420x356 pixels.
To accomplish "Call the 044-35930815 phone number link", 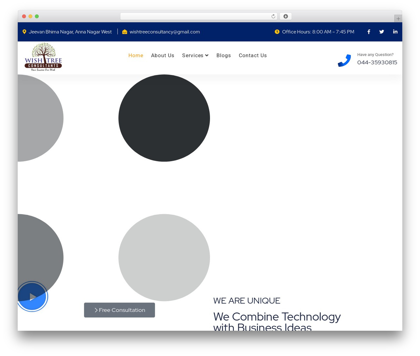I will coord(377,62).
